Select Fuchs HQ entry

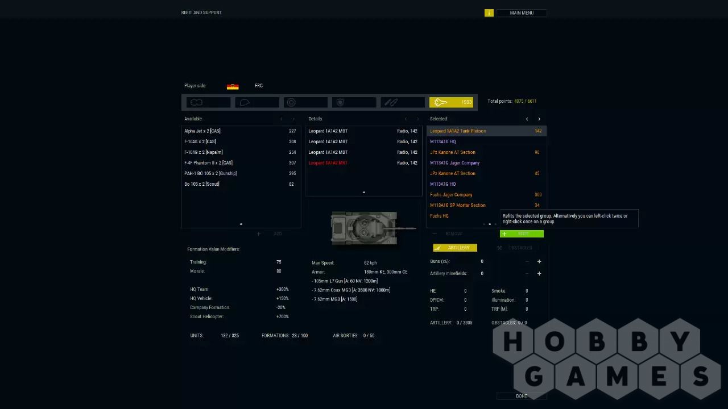pyautogui.click(x=464, y=216)
